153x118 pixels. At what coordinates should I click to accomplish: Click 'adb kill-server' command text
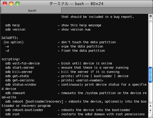[19, 72]
